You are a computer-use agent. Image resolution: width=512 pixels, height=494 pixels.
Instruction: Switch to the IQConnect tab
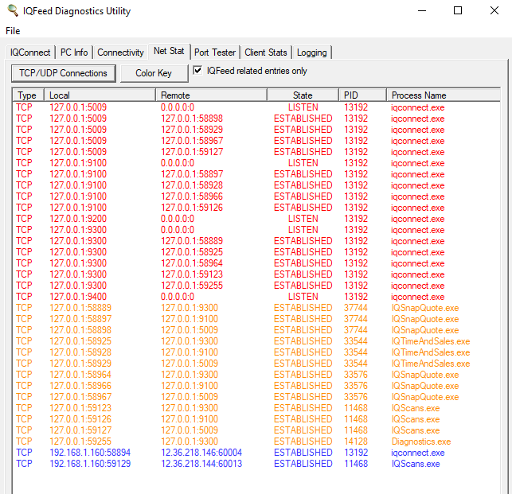tap(30, 53)
